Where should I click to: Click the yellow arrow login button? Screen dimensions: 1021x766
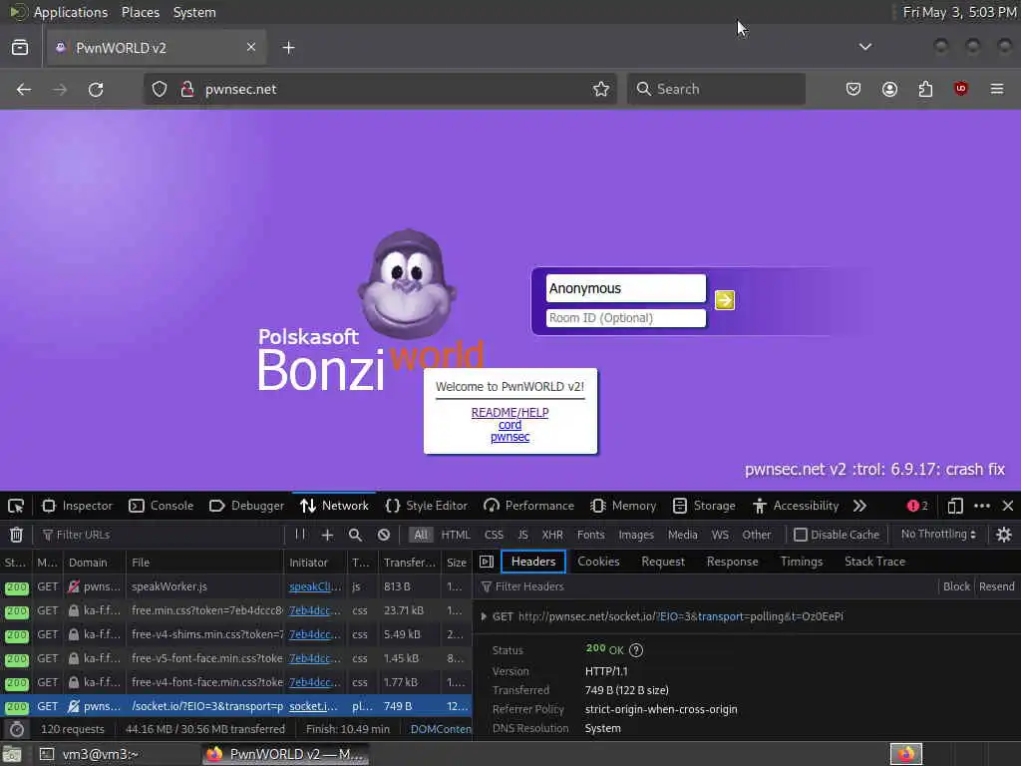[725, 300]
